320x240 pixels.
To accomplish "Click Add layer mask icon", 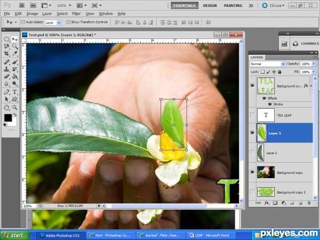I will [275, 203].
